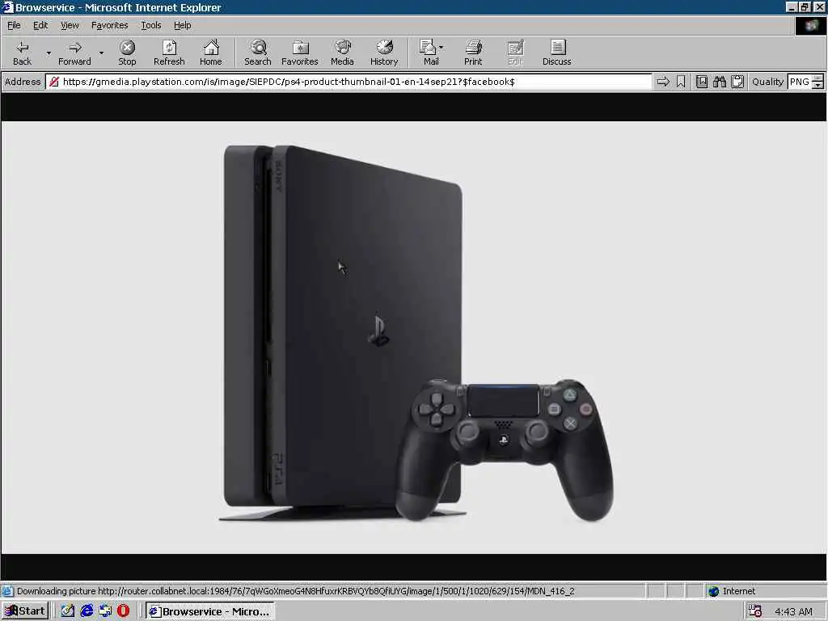The width and height of the screenshot is (828, 621).
Task: Open the Back history dropdown arrow
Action: point(49,53)
